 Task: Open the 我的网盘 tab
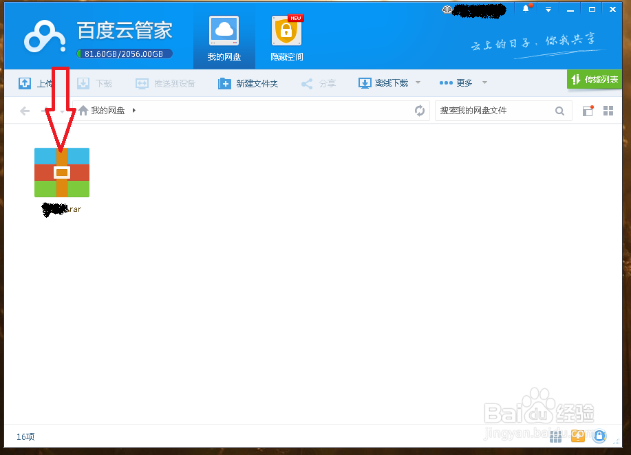tap(224, 39)
